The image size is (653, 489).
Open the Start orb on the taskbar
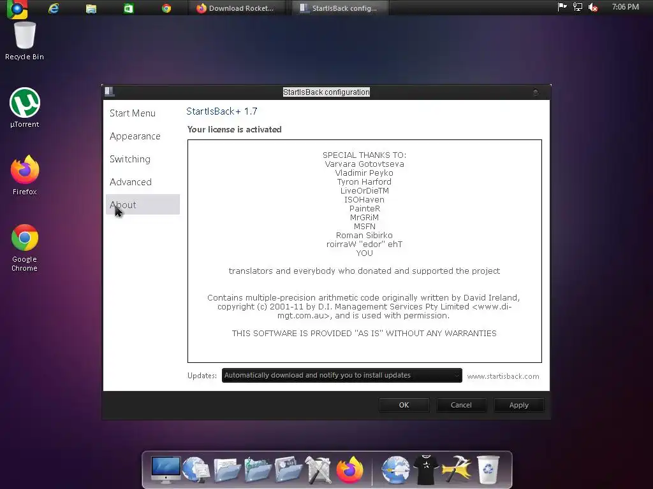(17, 9)
